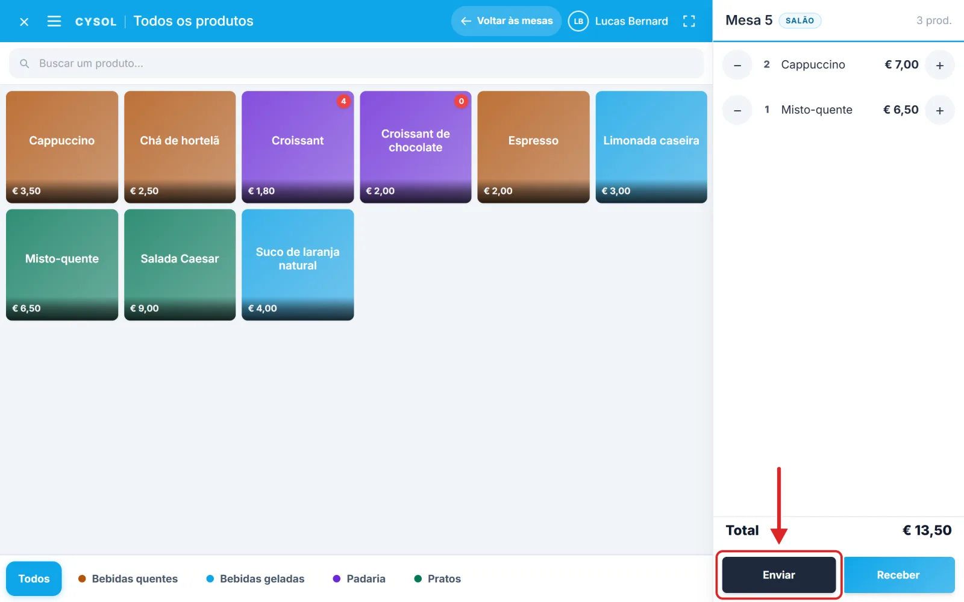Click the 3 prod. counter
Viewport: 964px width, 602px height.
pyautogui.click(x=934, y=20)
